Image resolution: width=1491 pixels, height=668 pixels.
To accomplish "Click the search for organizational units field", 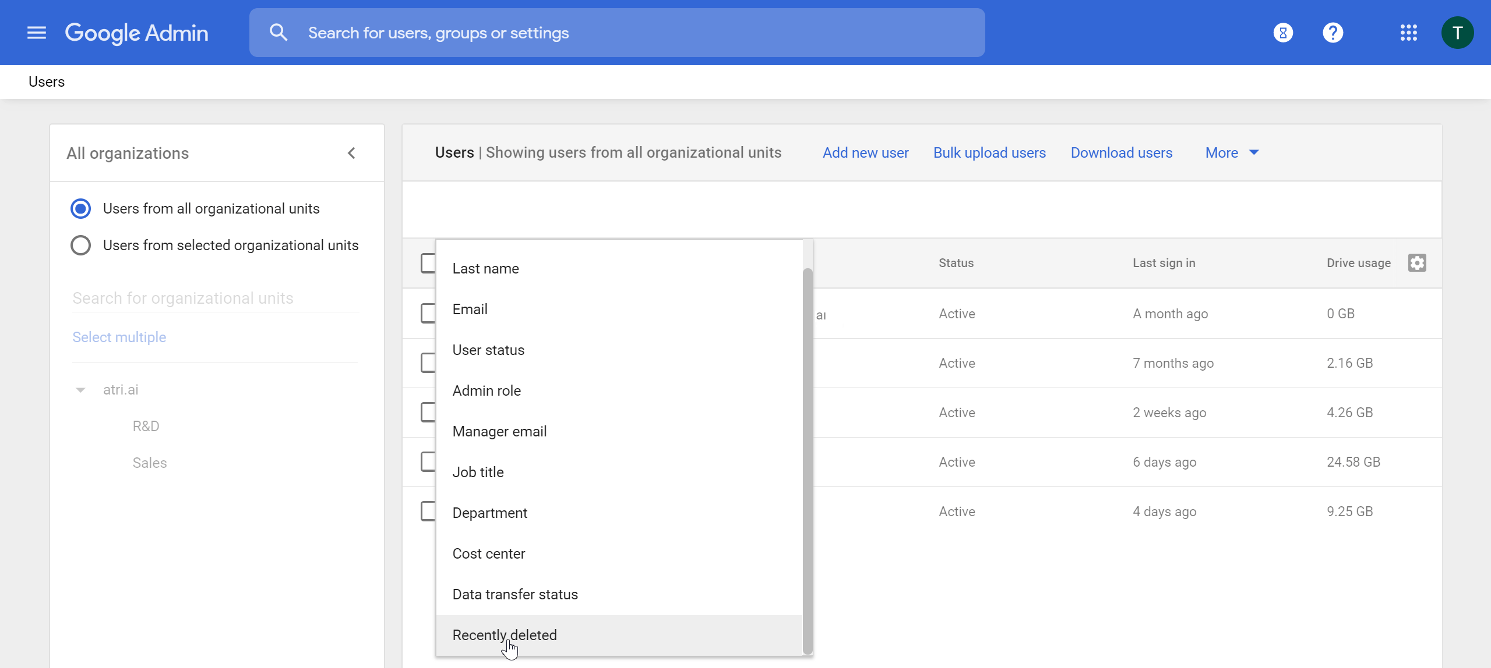I will (x=182, y=298).
